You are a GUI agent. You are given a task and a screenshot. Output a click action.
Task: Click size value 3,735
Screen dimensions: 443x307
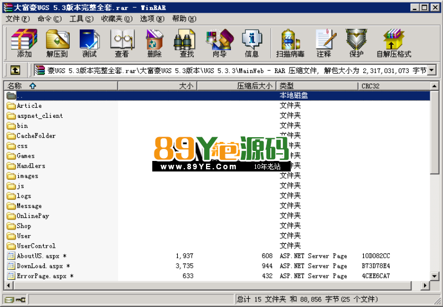pos(184,266)
